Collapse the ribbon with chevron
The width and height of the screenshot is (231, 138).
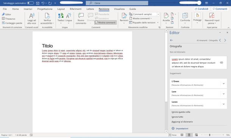[x=228, y=28]
